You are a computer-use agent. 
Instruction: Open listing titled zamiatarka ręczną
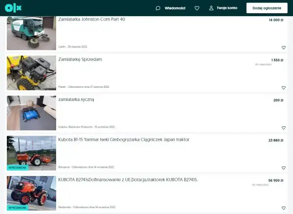(76, 99)
